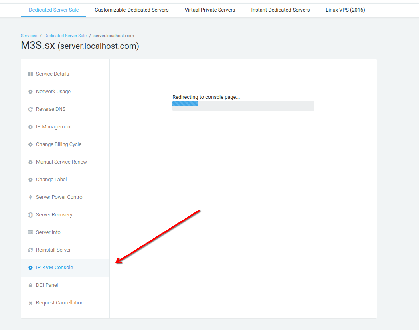This screenshot has width=419, height=330.
Task: Open Network Usage in the sidebar
Action: 53,92
